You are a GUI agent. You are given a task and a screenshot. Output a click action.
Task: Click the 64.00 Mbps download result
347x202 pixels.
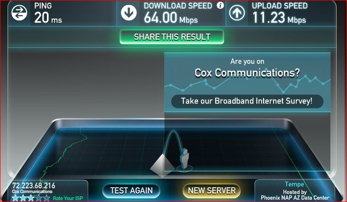[x=171, y=18]
